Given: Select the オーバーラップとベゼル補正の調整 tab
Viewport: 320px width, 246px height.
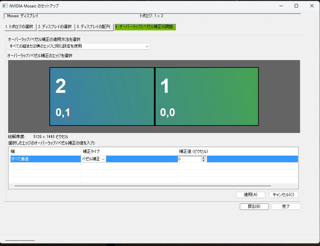Looking at the screenshot, I should (145, 27).
